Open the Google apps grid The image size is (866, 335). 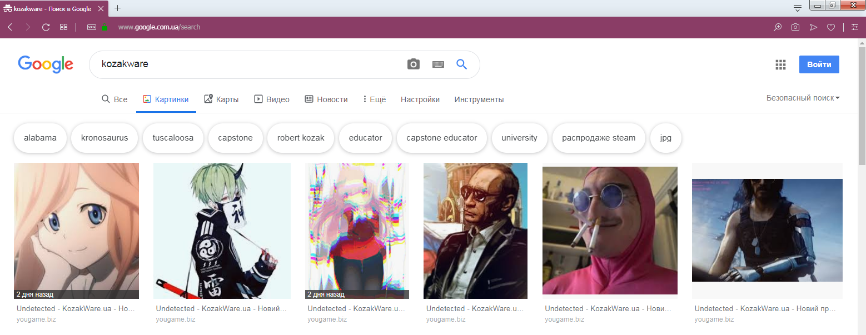(780, 64)
